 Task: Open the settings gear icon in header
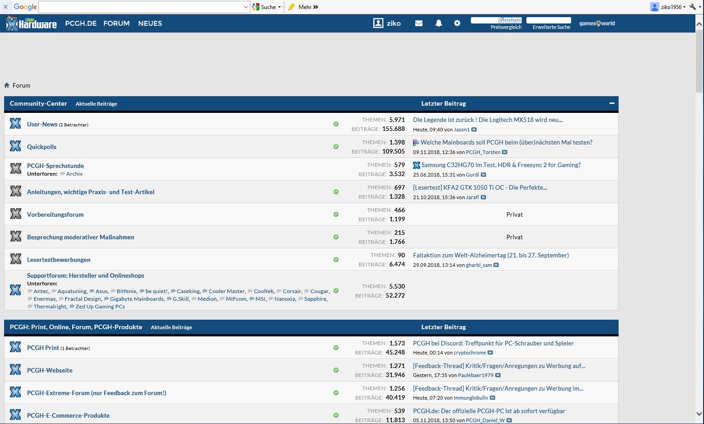pyautogui.click(x=457, y=23)
